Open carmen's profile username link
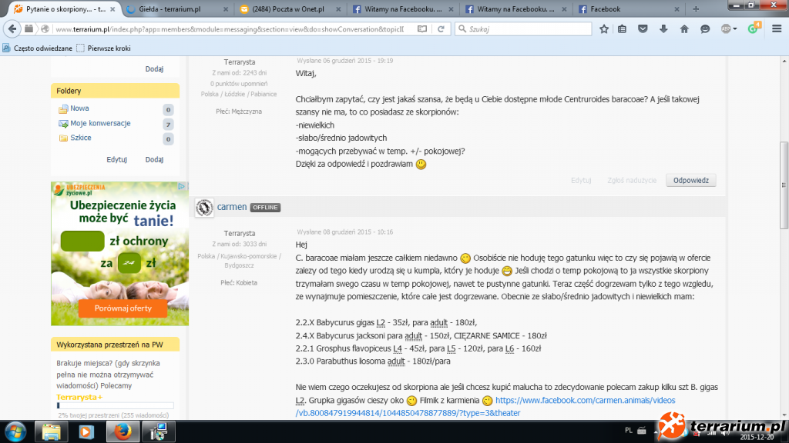 [232, 207]
